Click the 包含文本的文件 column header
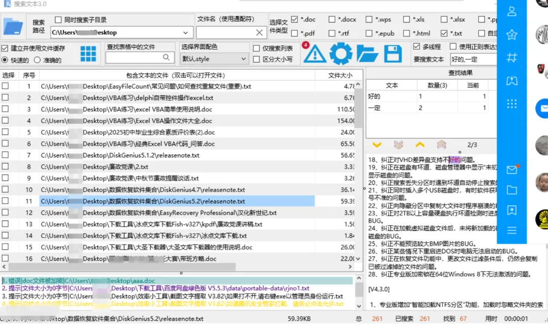This screenshot has height=324, width=548. (177, 75)
